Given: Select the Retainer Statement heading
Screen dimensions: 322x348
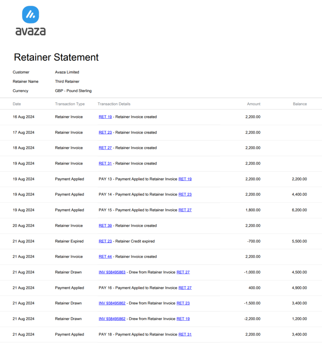Looking at the screenshot, I should tap(56, 57).
